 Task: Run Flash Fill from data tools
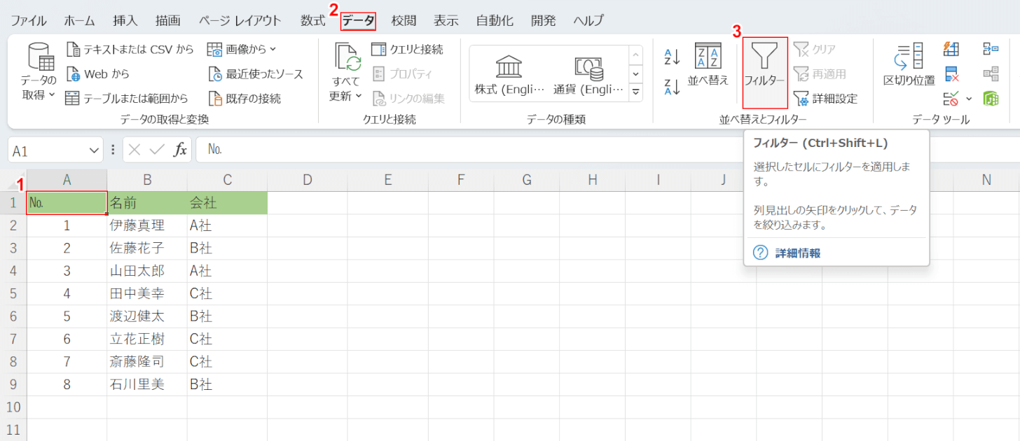pos(951,49)
